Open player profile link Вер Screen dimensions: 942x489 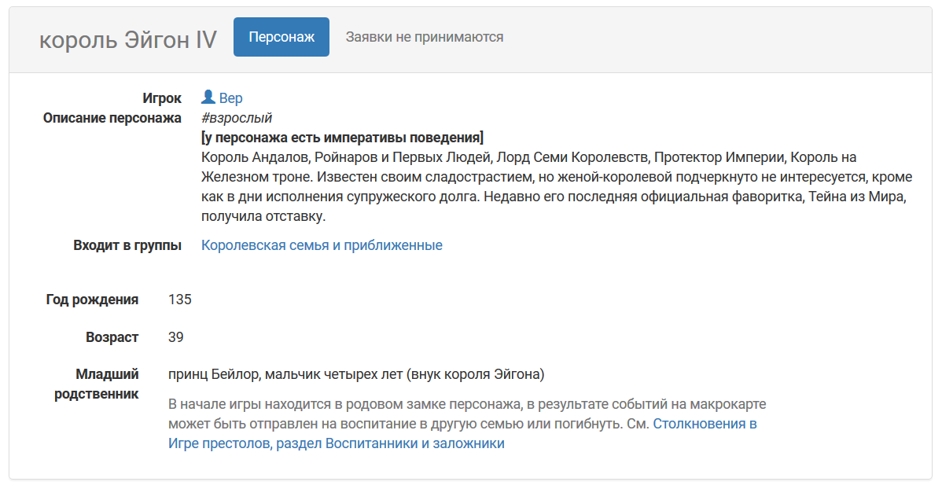click(230, 98)
